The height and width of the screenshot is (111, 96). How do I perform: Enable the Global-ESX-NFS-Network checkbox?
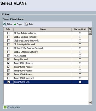coord(9,41)
